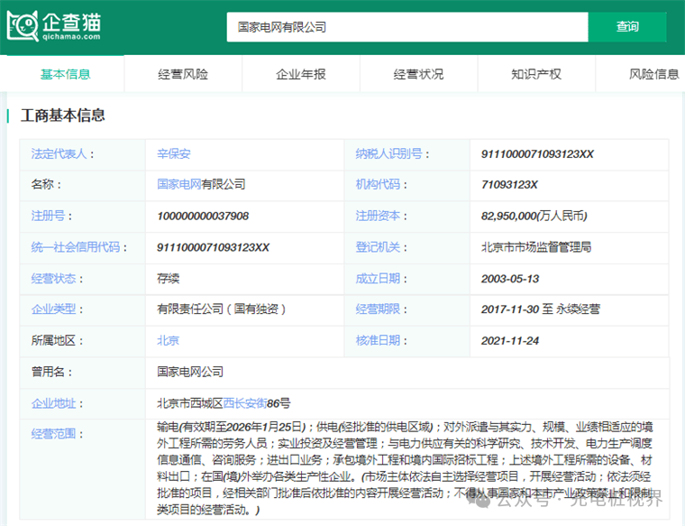Select the 企业年报 tab
Screen dimensions: 685x526
(x=301, y=74)
